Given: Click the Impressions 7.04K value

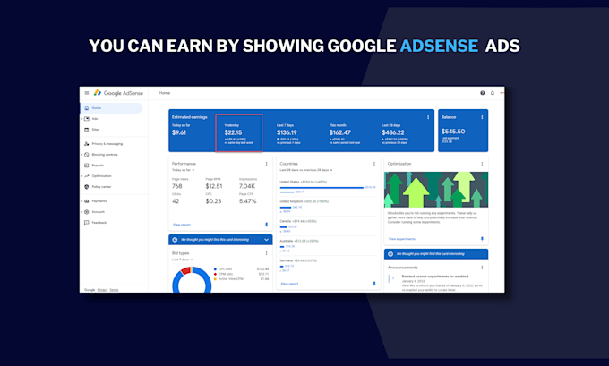Looking at the screenshot, I should (x=247, y=186).
